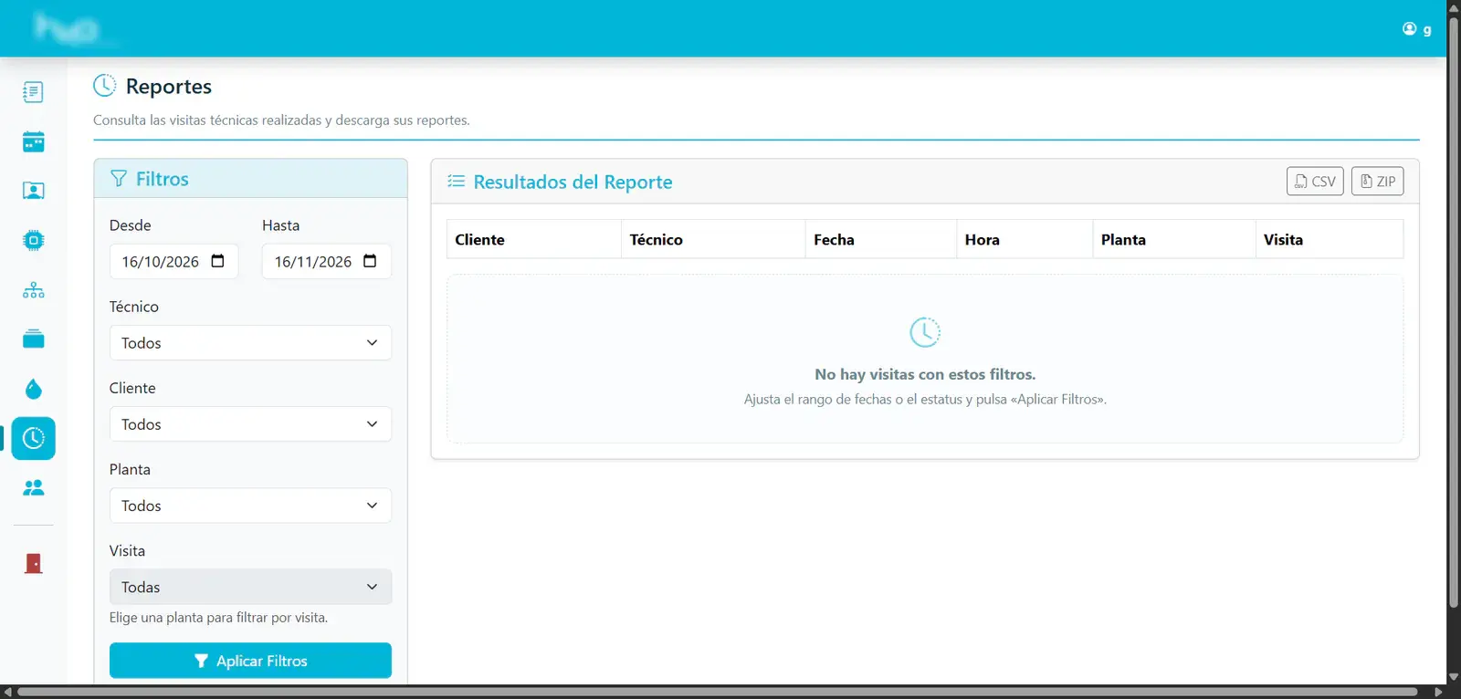1461x699 pixels.
Task: Click the Desde date field 16/10/2026
Action: (x=173, y=261)
